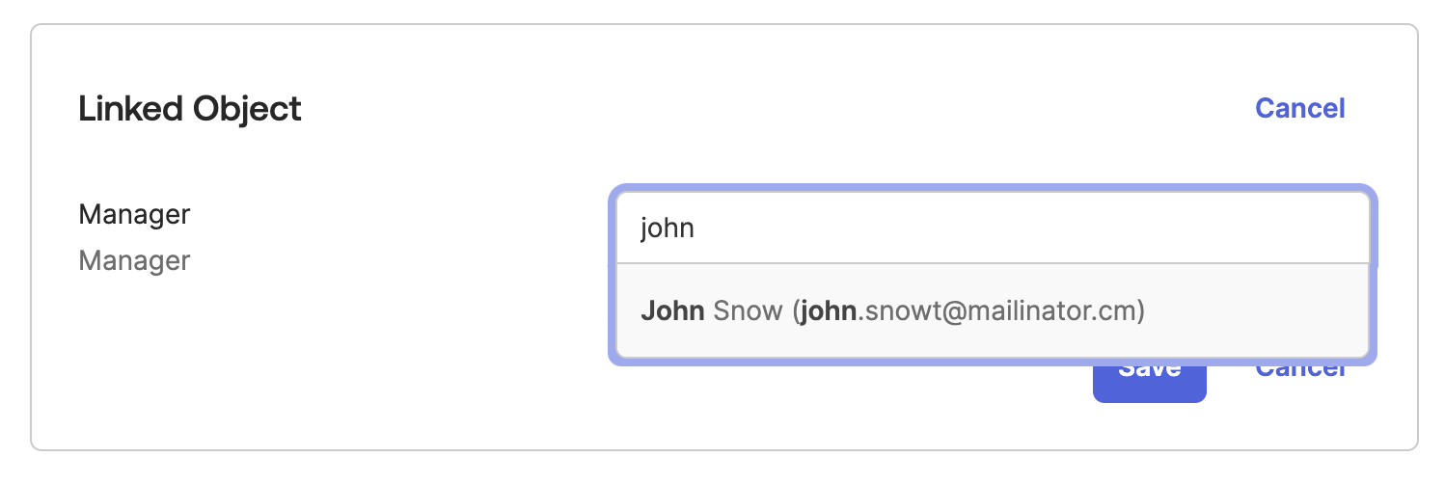
Task: Click the Cancel link beside Linked Object heading
Action: (1299, 108)
